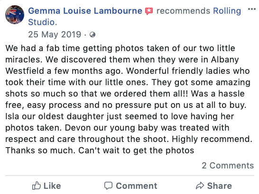Open the post options three-dots menu
The width and height of the screenshot is (259, 194).
point(252,9)
